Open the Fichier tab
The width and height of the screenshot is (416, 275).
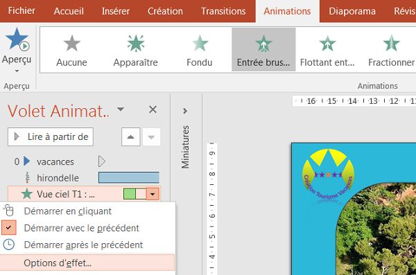pyautogui.click(x=21, y=11)
